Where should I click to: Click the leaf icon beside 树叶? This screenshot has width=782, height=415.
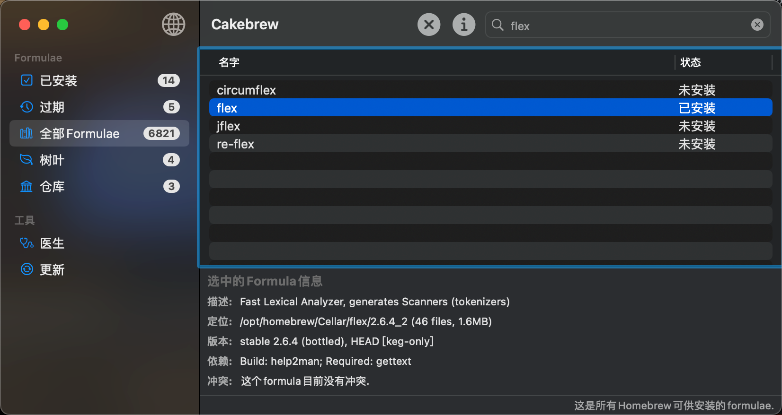[x=27, y=159]
